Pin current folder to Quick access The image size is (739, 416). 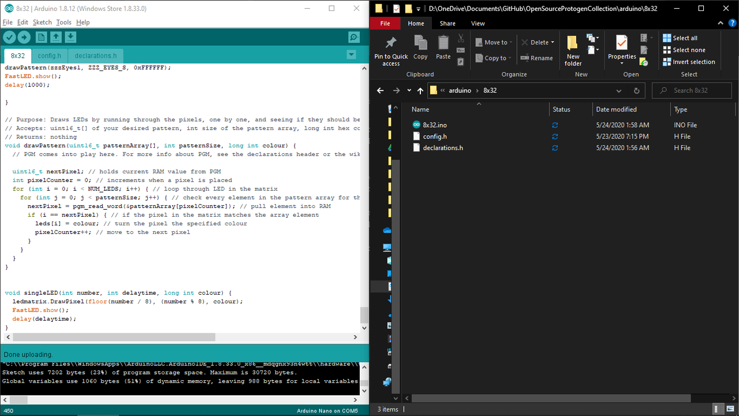tap(391, 49)
